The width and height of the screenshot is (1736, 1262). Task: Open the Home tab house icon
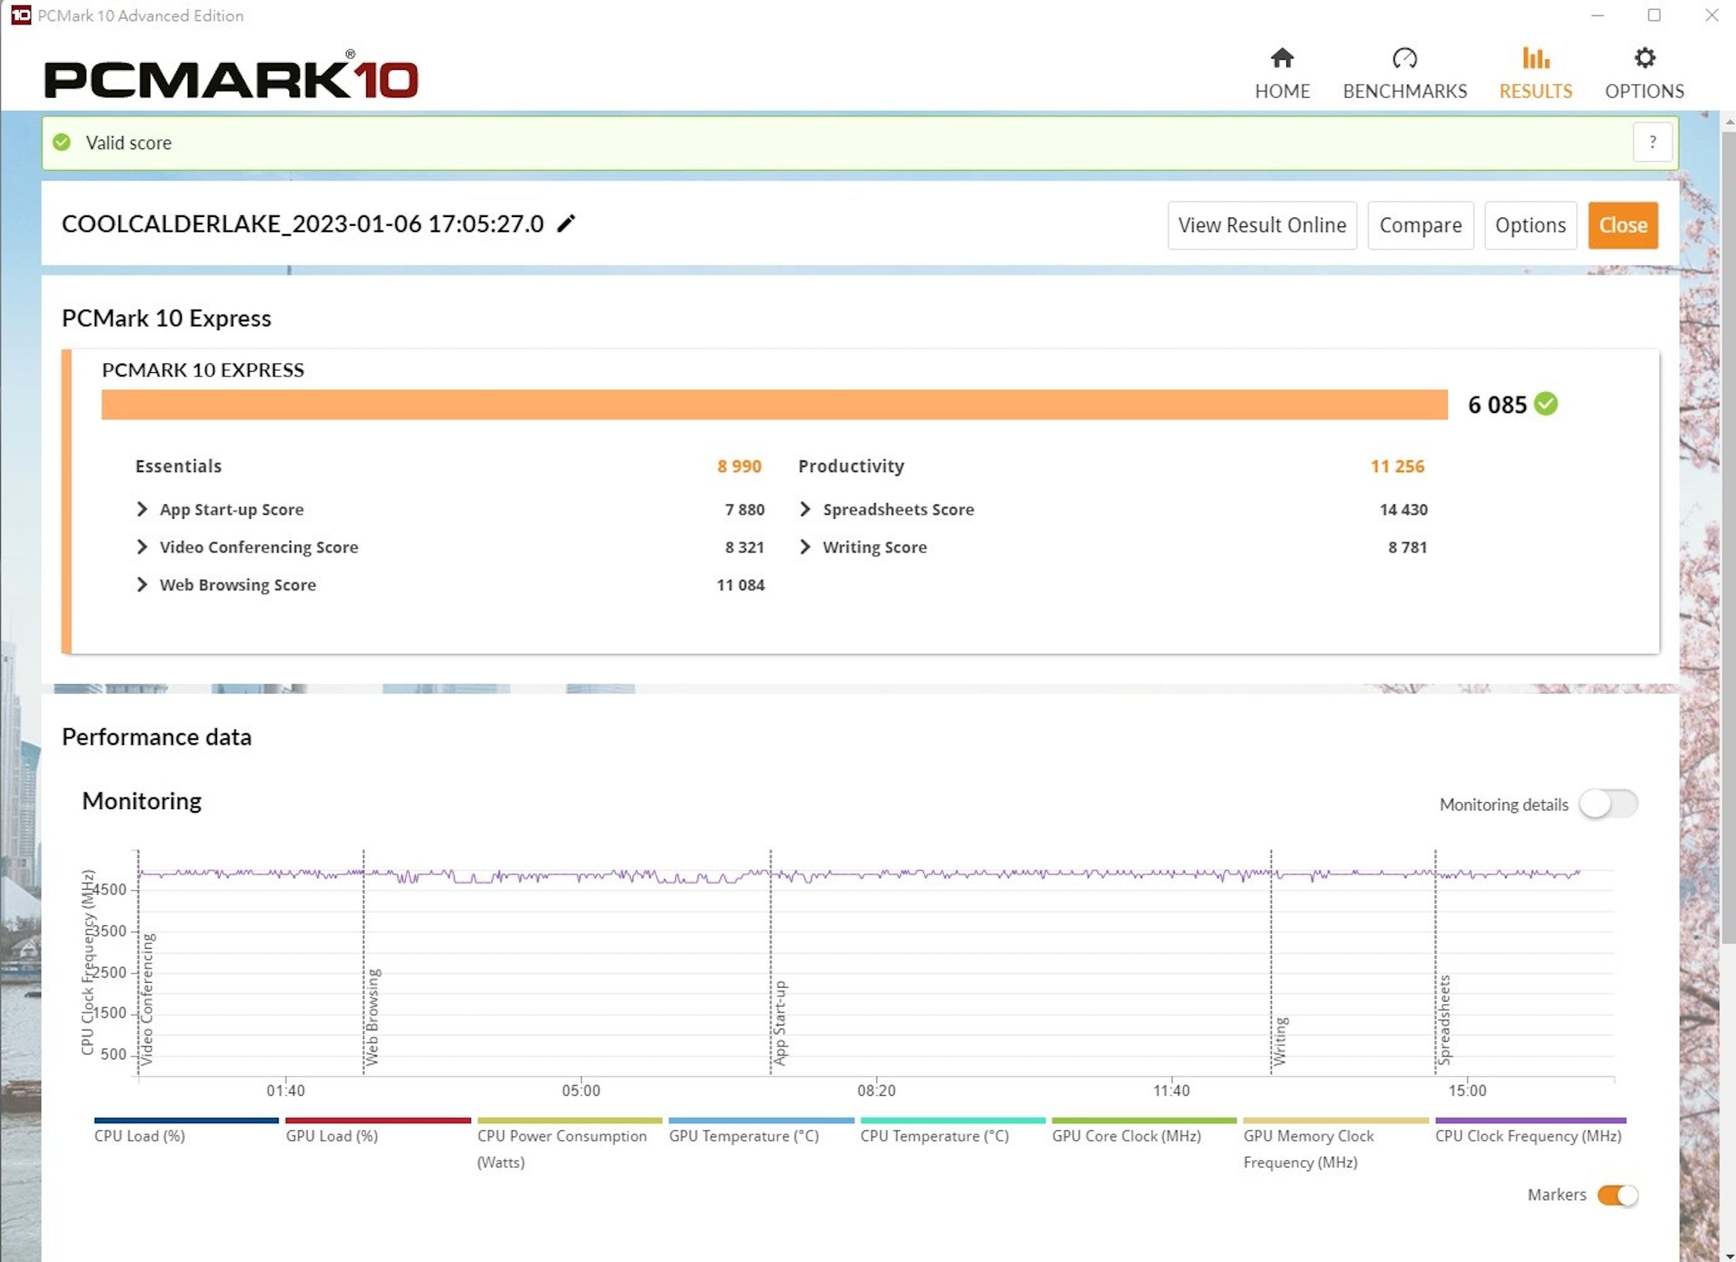(x=1282, y=58)
